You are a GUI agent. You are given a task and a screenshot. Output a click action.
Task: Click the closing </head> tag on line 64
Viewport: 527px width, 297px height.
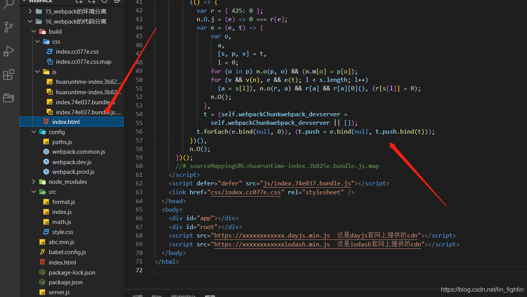coord(174,201)
